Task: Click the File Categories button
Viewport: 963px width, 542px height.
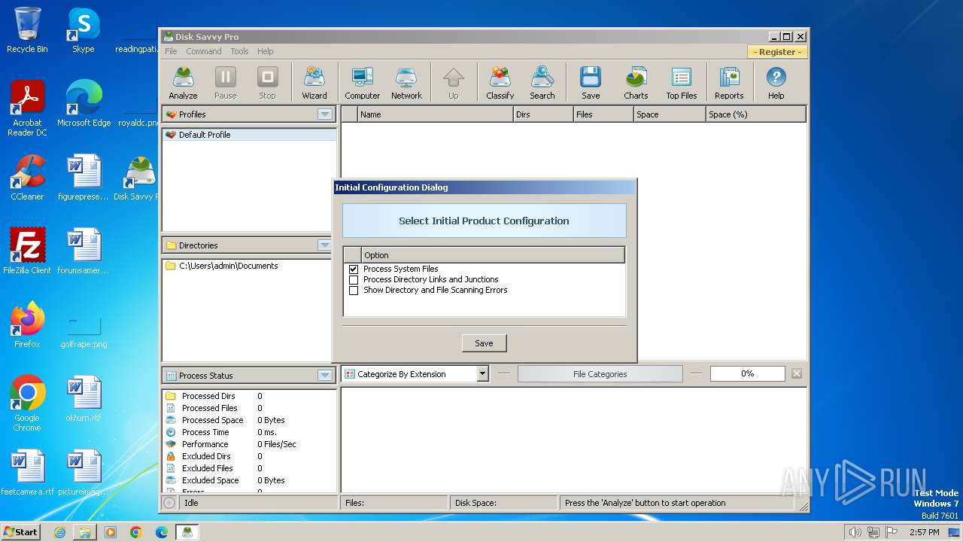Action: click(x=600, y=373)
